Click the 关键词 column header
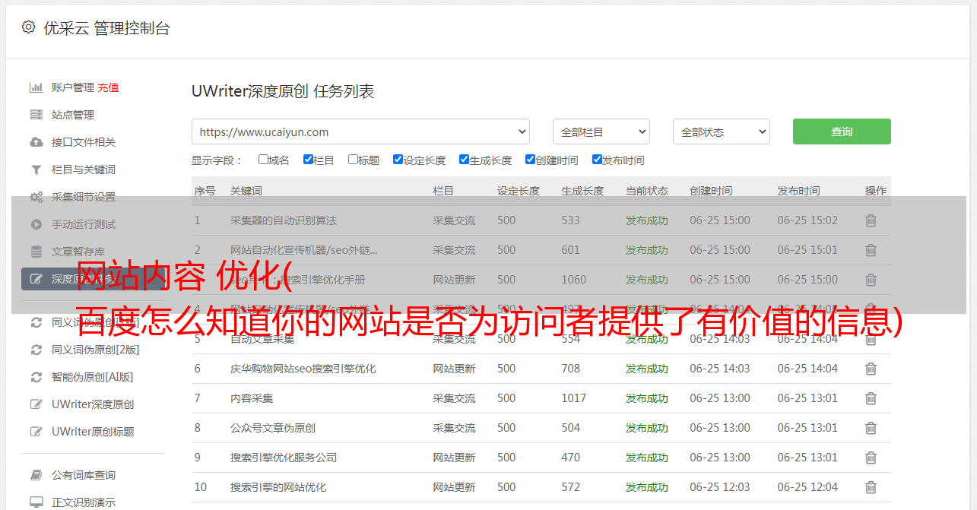The width and height of the screenshot is (977, 510). coord(246,191)
